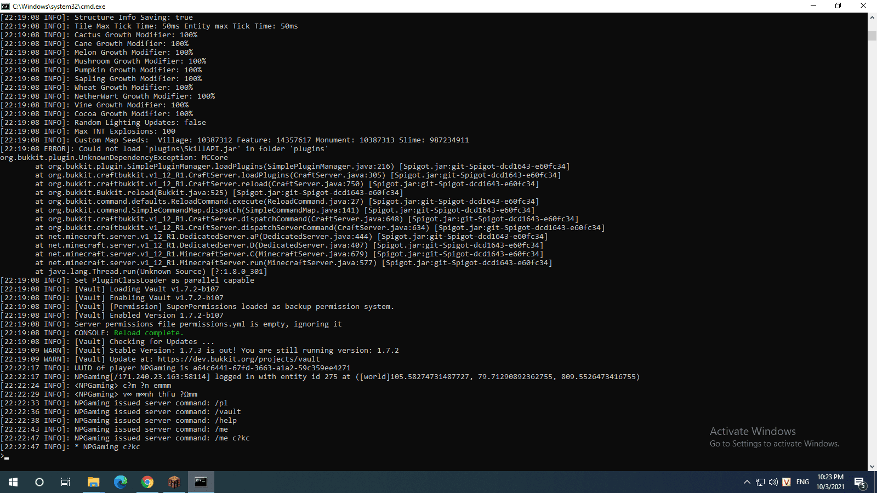Switch the ENG input language indicator
Image resolution: width=877 pixels, height=493 pixels.
[x=803, y=482]
